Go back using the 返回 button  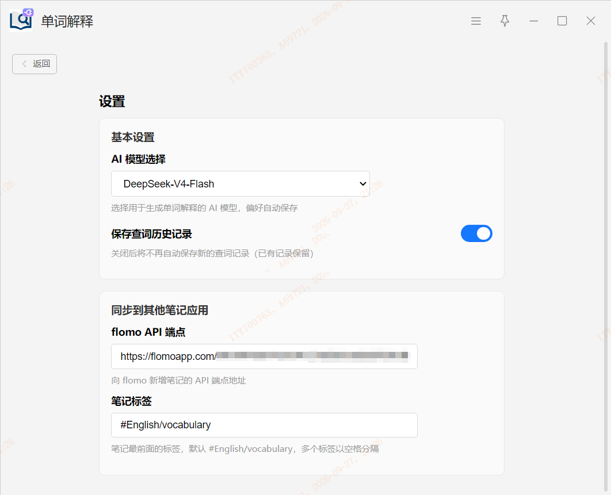35,64
